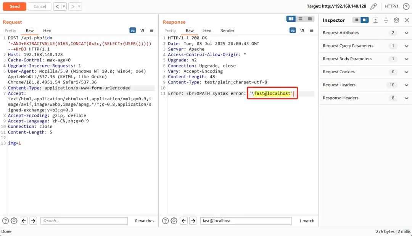Focus the Request search field
This screenshot has width=412, height=236.
pos(84,221)
